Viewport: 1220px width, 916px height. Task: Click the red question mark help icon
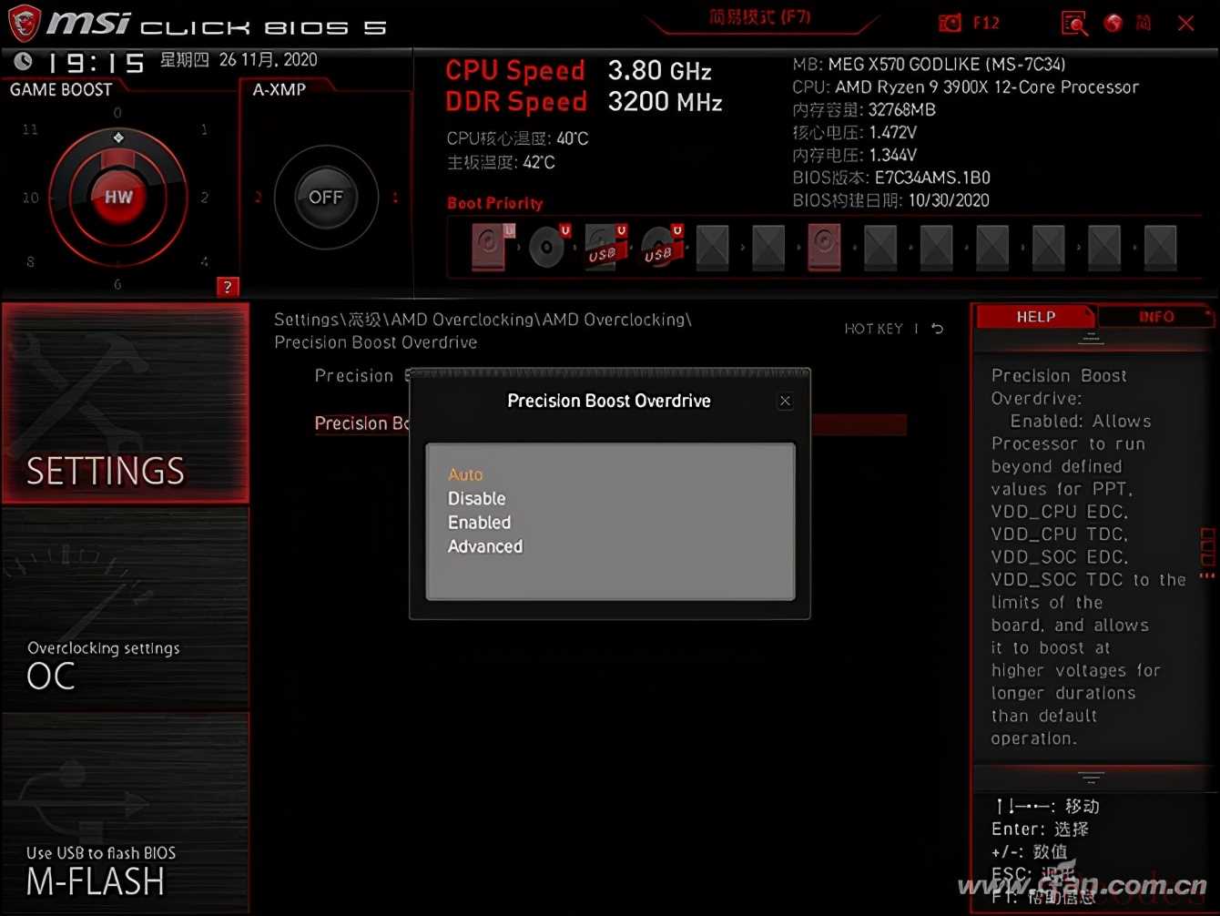[x=228, y=287]
